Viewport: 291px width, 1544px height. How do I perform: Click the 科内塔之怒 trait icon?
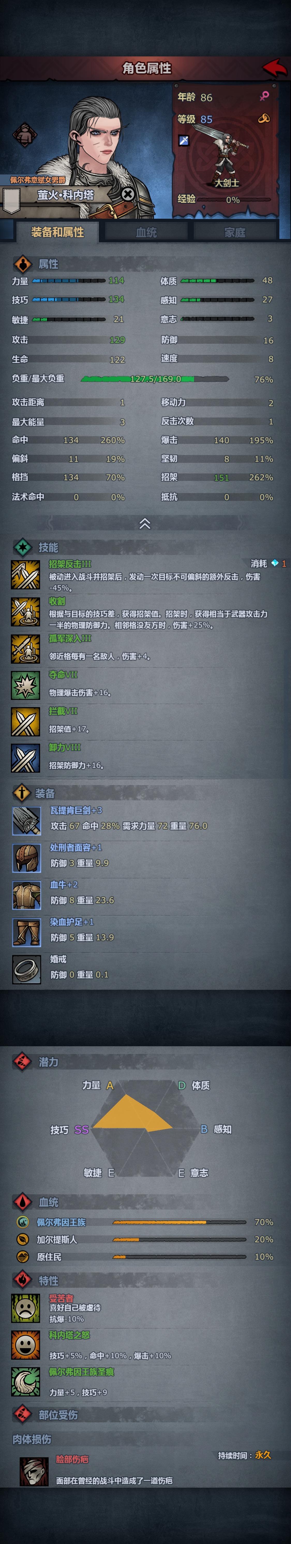click(25, 1344)
